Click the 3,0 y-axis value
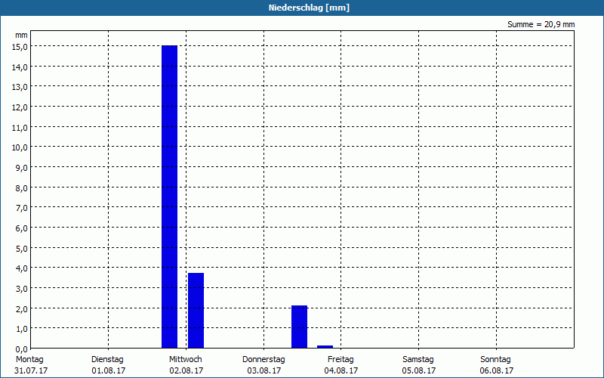 [x=21, y=289]
